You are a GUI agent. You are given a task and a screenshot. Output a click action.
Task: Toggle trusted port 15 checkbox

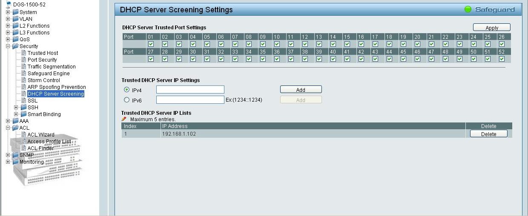tap(347, 44)
